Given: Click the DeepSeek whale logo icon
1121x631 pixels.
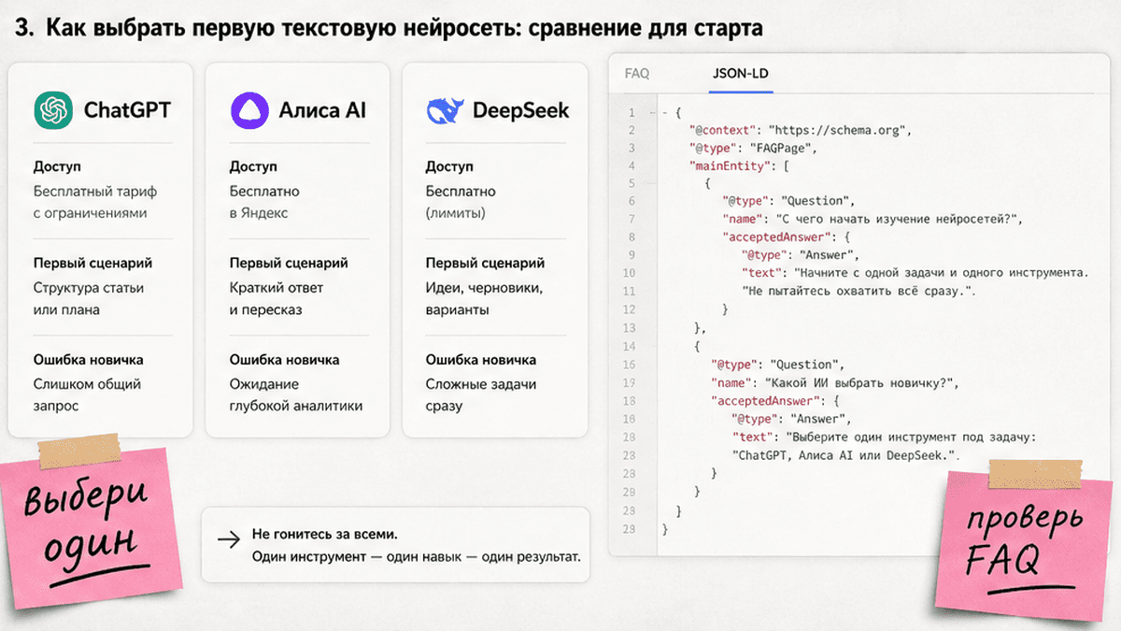Looking at the screenshot, I should click(446, 111).
